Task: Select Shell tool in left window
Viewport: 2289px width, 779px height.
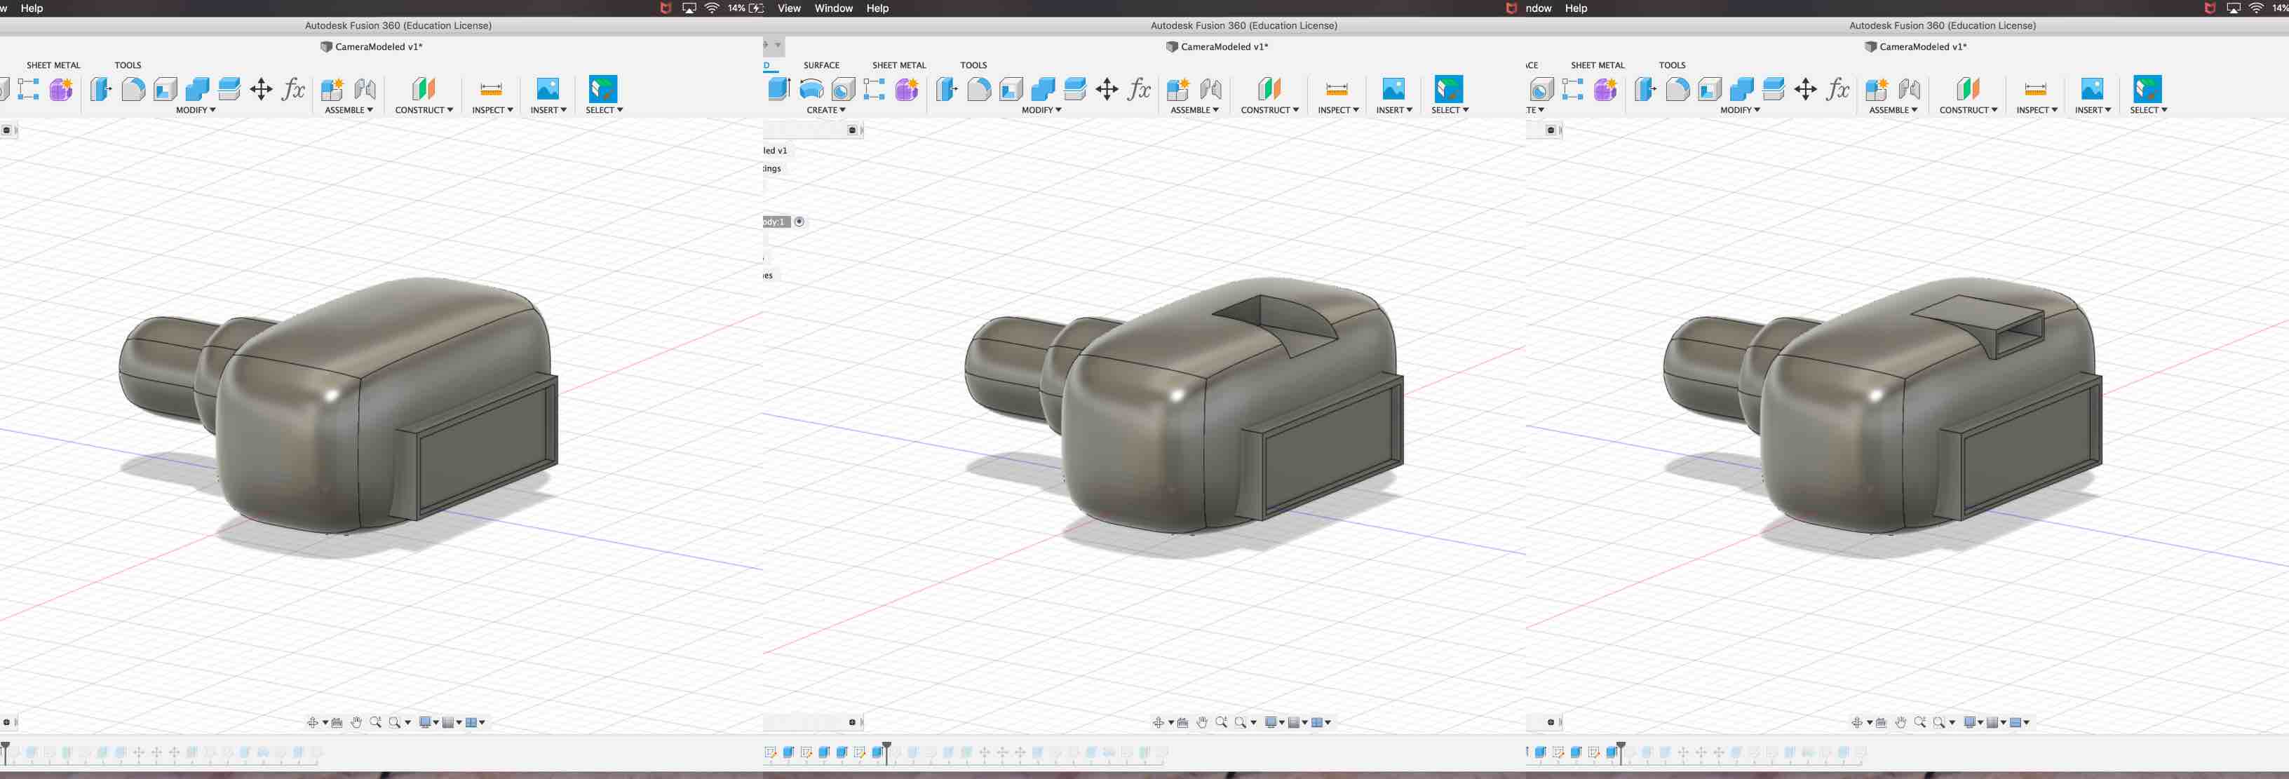Action: [166, 89]
